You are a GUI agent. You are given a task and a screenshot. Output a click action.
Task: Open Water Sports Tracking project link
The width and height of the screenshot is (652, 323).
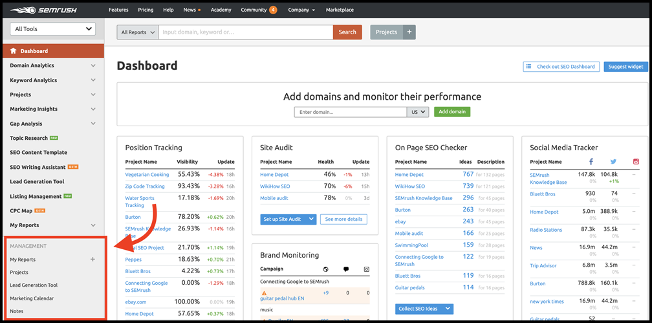pos(140,201)
